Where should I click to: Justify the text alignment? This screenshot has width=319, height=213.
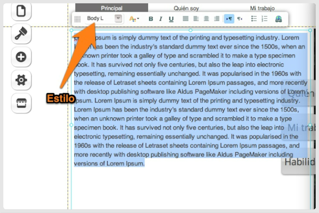pyautogui.click(x=186, y=19)
